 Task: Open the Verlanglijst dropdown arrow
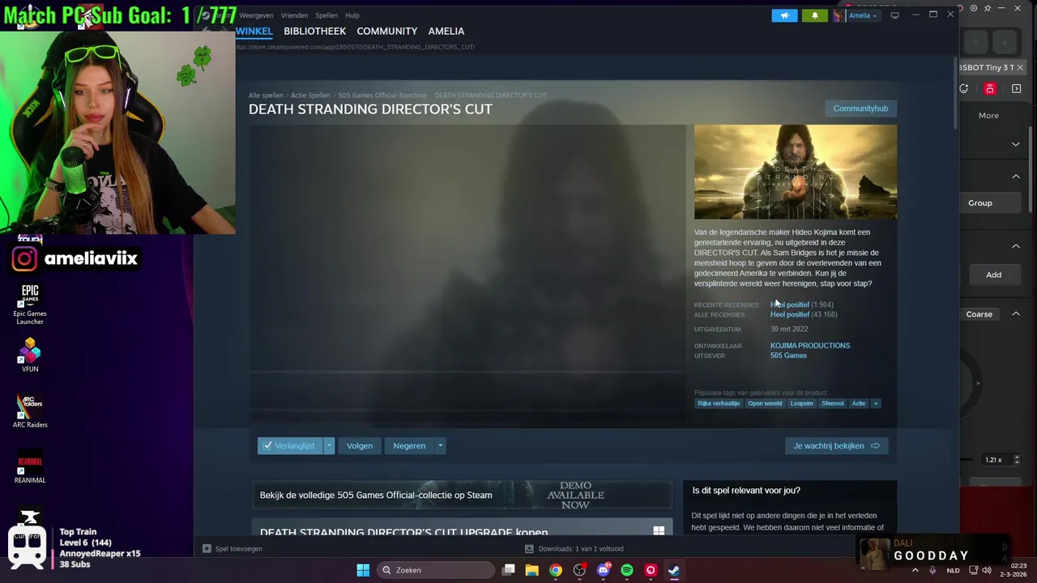[329, 446]
